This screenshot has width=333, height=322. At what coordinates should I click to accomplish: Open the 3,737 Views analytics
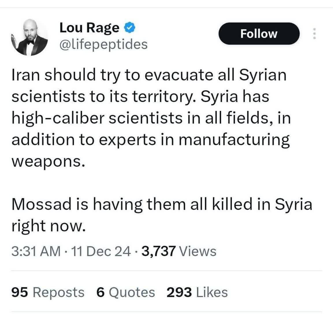[179, 251]
